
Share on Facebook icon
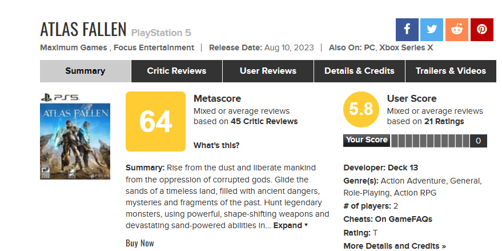point(407,30)
